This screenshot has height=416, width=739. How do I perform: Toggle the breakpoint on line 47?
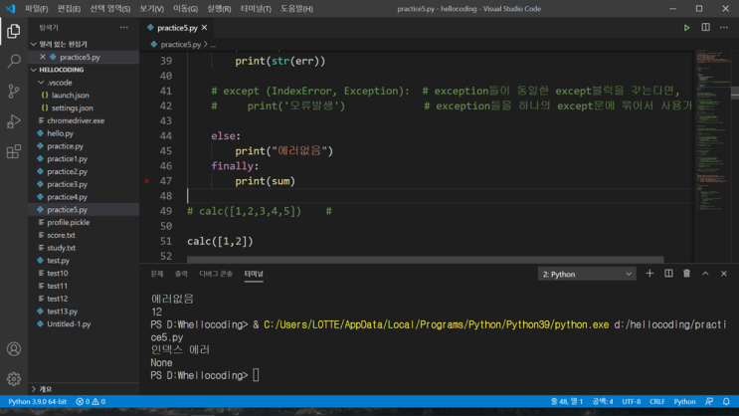(146, 181)
